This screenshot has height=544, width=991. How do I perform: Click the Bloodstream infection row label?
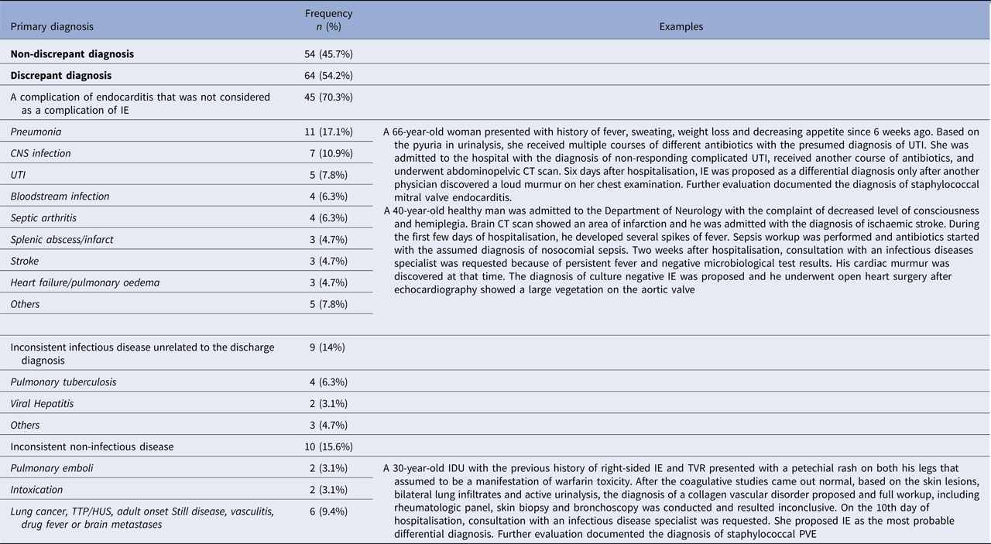(x=60, y=197)
